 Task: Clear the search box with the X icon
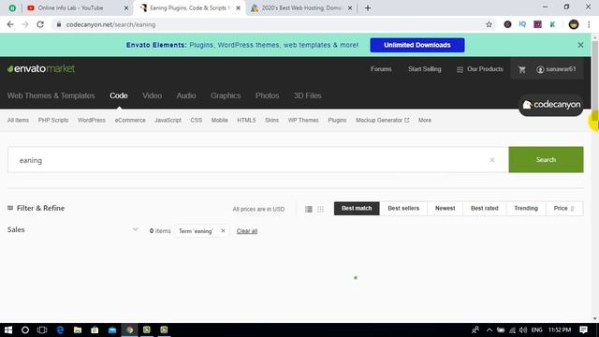pyautogui.click(x=492, y=160)
